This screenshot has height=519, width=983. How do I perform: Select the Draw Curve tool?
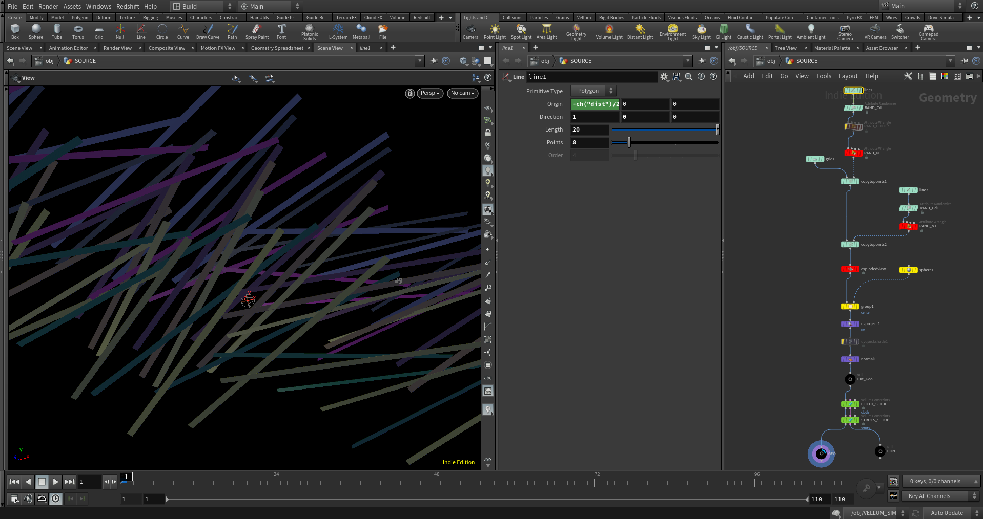[208, 31]
